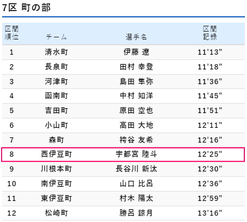Select runner name 宇都宮 陸斗
The height and width of the screenshot is (222, 247).
click(x=136, y=154)
